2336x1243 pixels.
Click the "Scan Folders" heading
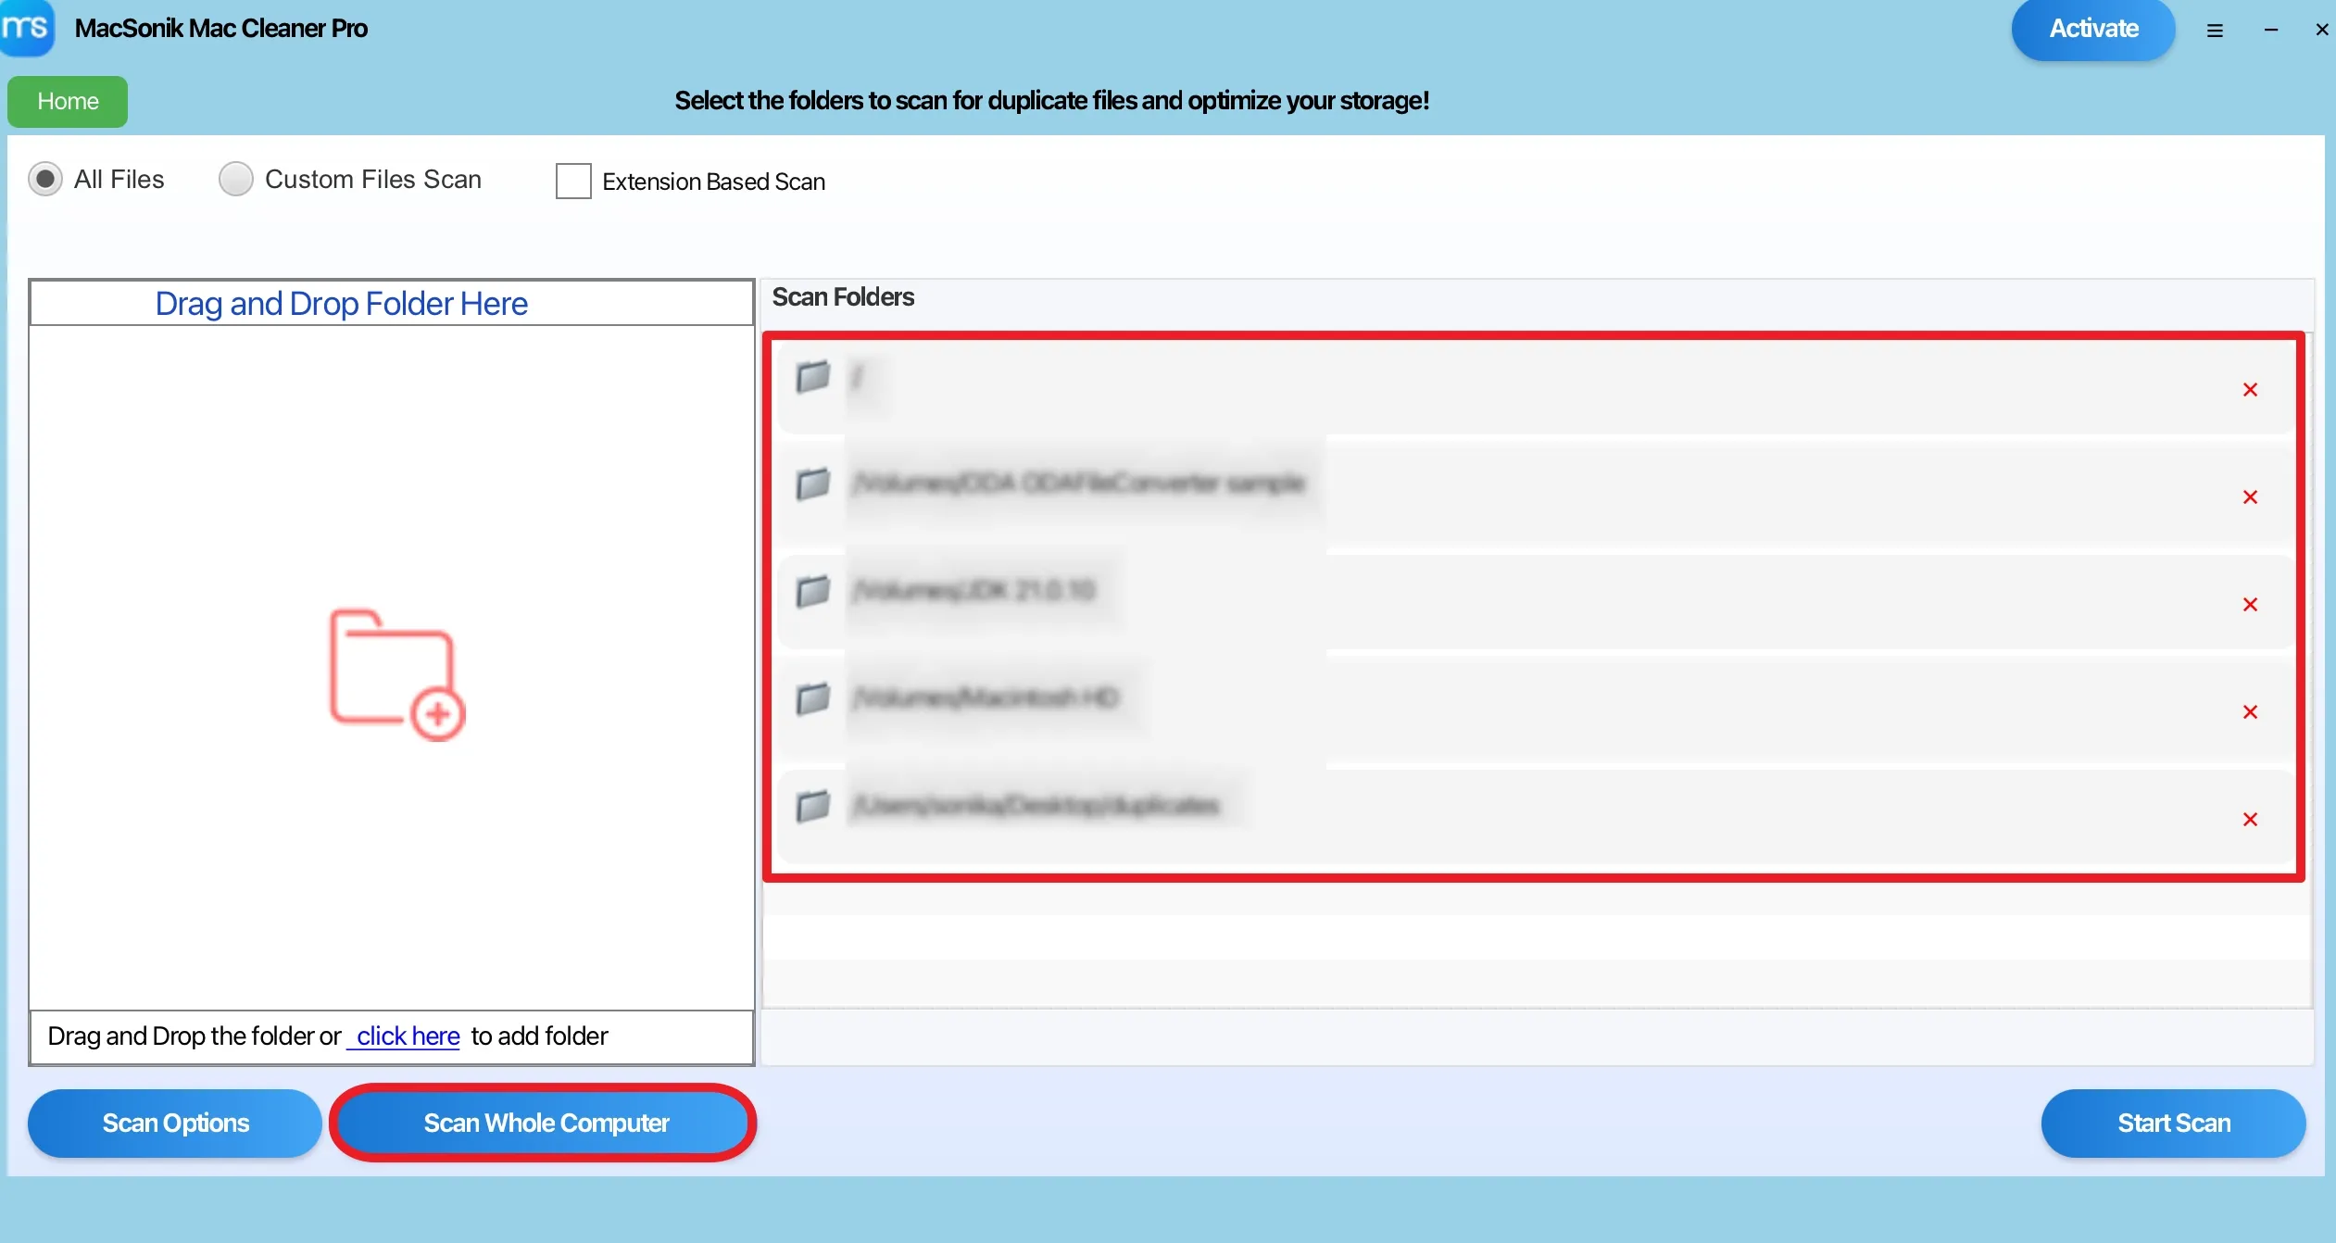click(x=843, y=297)
